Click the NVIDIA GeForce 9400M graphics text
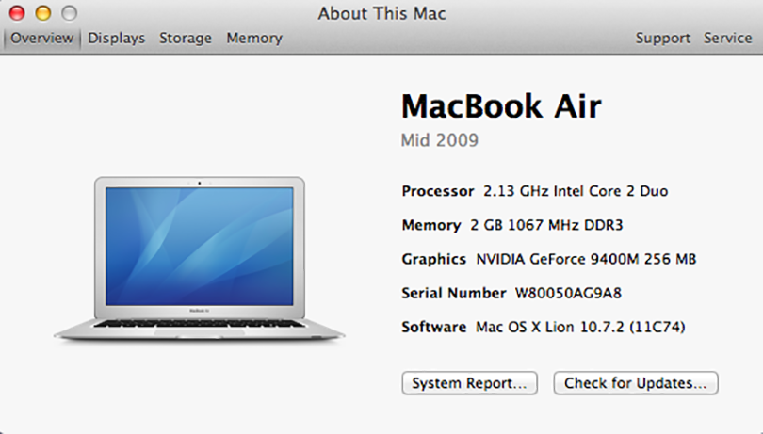 coord(586,259)
